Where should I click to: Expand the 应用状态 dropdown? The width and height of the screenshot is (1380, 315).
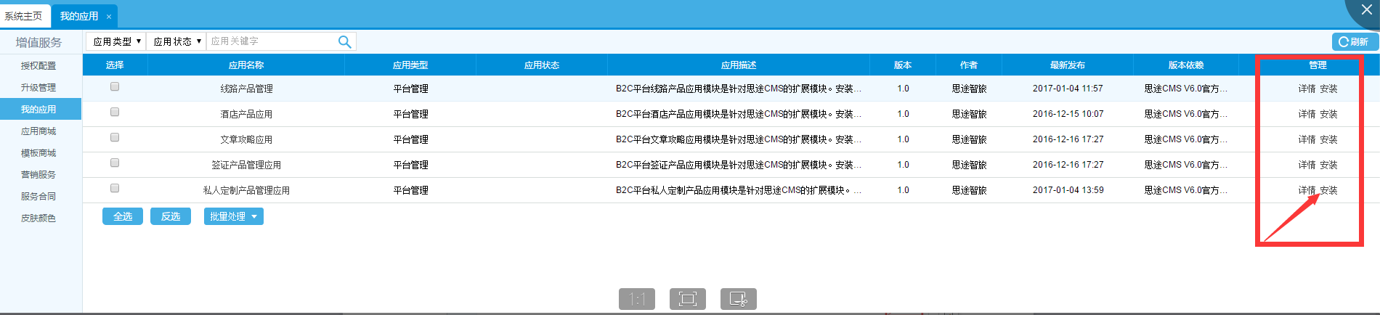(x=176, y=42)
